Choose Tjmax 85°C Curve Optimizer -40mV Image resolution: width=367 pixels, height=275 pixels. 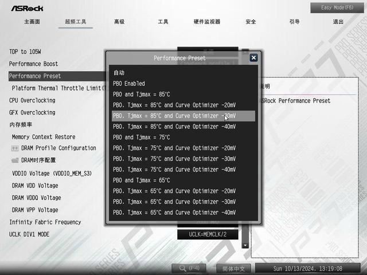click(x=183, y=127)
